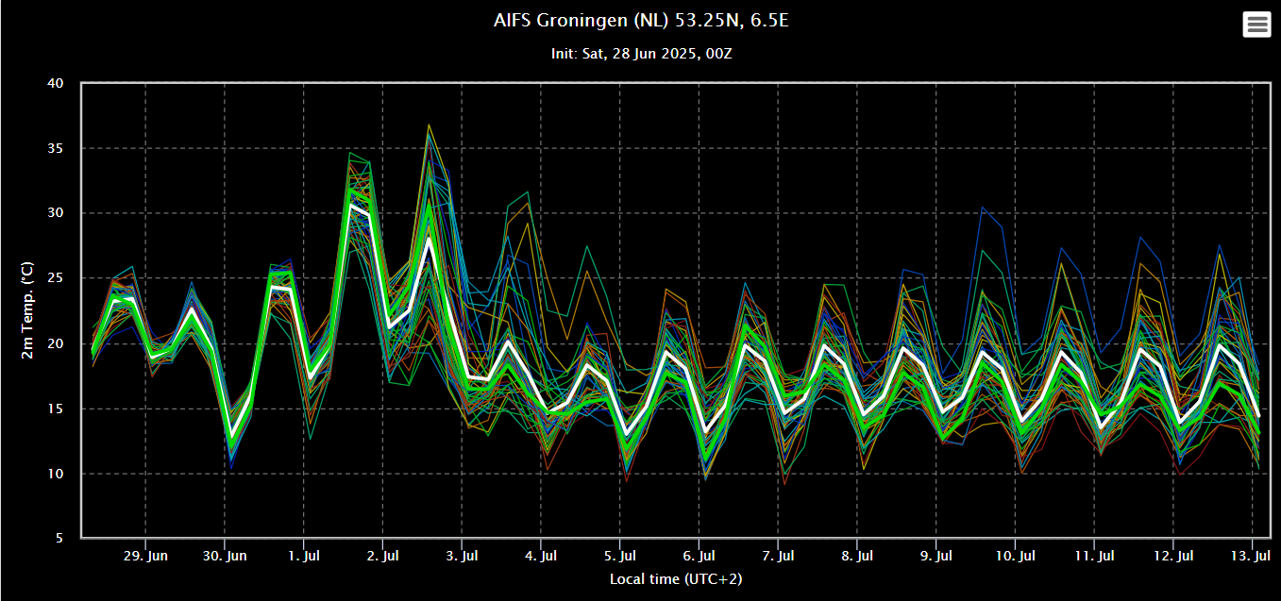Click the '20' y-axis tick label

click(55, 343)
